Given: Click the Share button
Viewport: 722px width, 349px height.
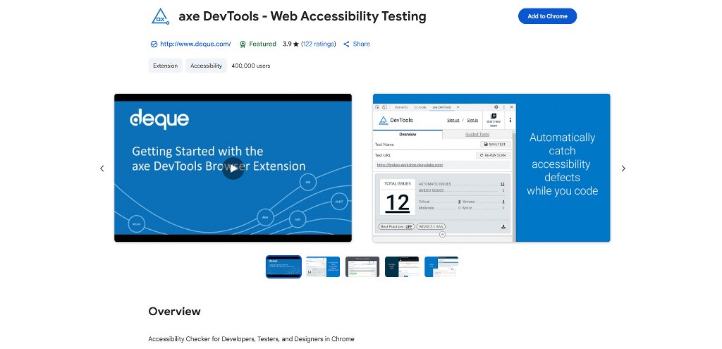Looking at the screenshot, I should pos(357,44).
